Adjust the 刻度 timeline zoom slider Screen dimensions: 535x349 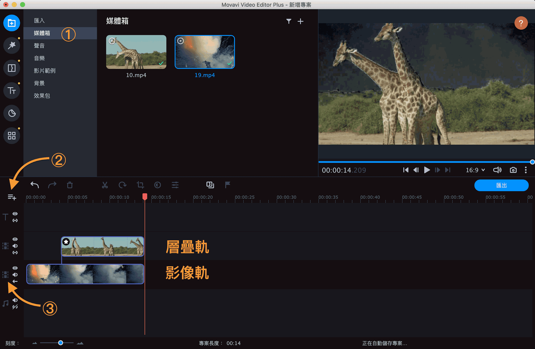pos(60,343)
